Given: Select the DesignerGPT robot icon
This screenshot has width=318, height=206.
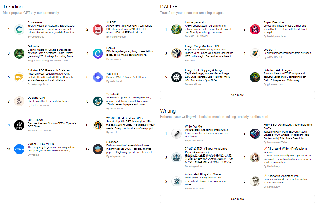Looking at the screenshot, I should [19, 101].
